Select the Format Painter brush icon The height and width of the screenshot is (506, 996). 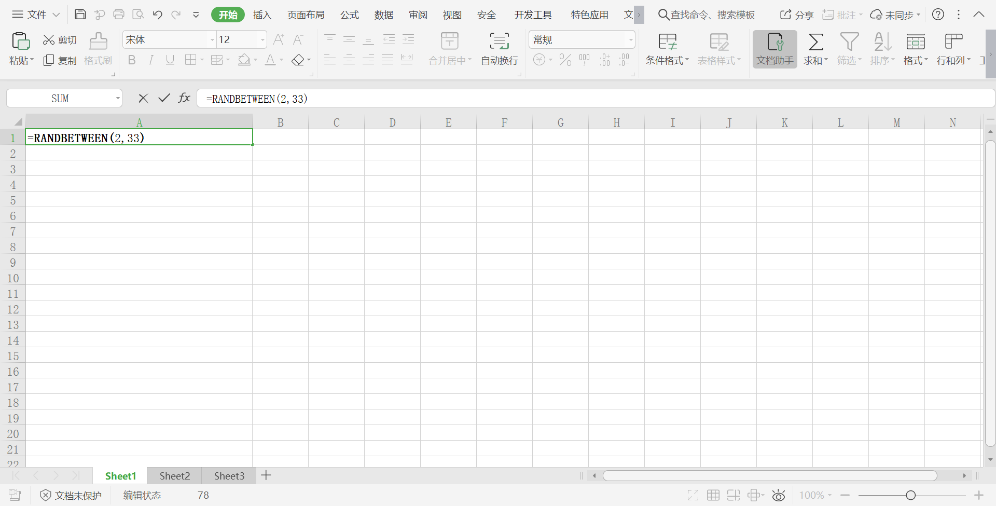click(x=98, y=41)
